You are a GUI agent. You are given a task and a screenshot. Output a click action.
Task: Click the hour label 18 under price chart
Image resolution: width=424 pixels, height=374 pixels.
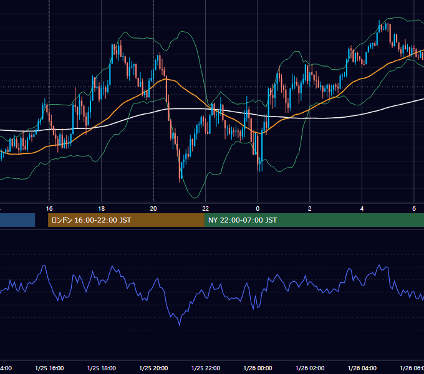click(102, 209)
